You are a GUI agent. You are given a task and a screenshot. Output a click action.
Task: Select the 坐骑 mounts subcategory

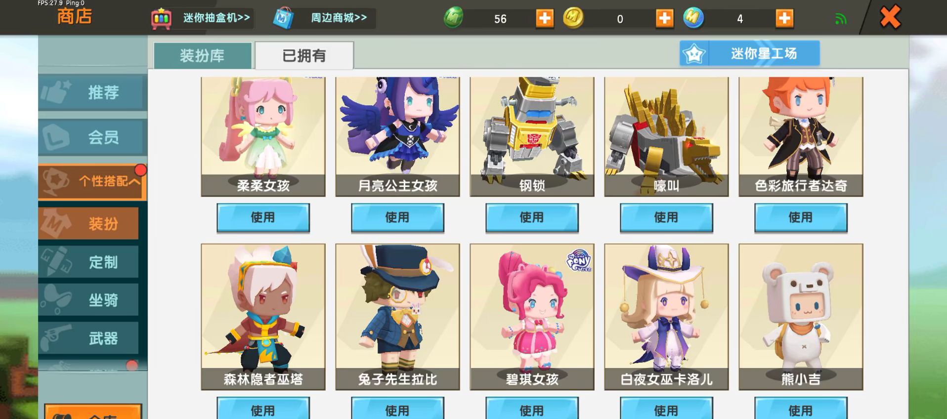click(x=89, y=300)
